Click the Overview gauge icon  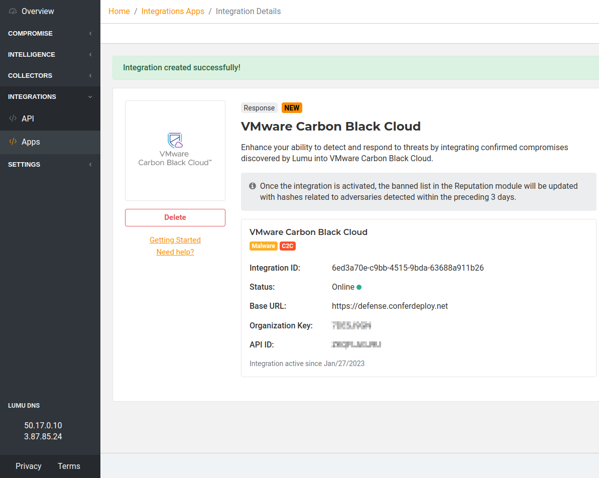coord(13,11)
